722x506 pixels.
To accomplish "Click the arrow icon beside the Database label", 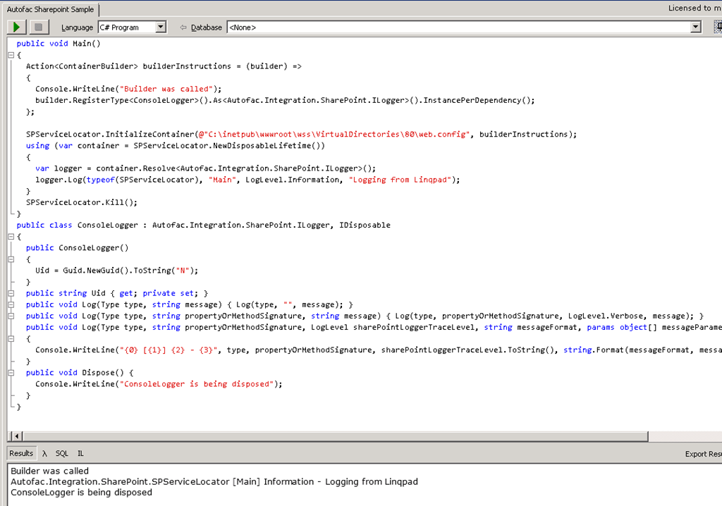I will [x=183, y=27].
